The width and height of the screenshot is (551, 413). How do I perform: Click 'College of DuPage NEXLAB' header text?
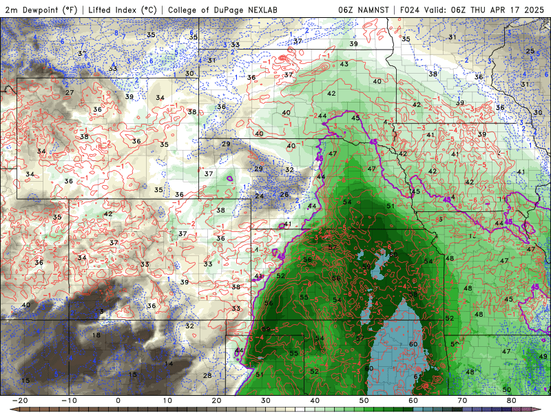pyautogui.click(x=222, y=10)
